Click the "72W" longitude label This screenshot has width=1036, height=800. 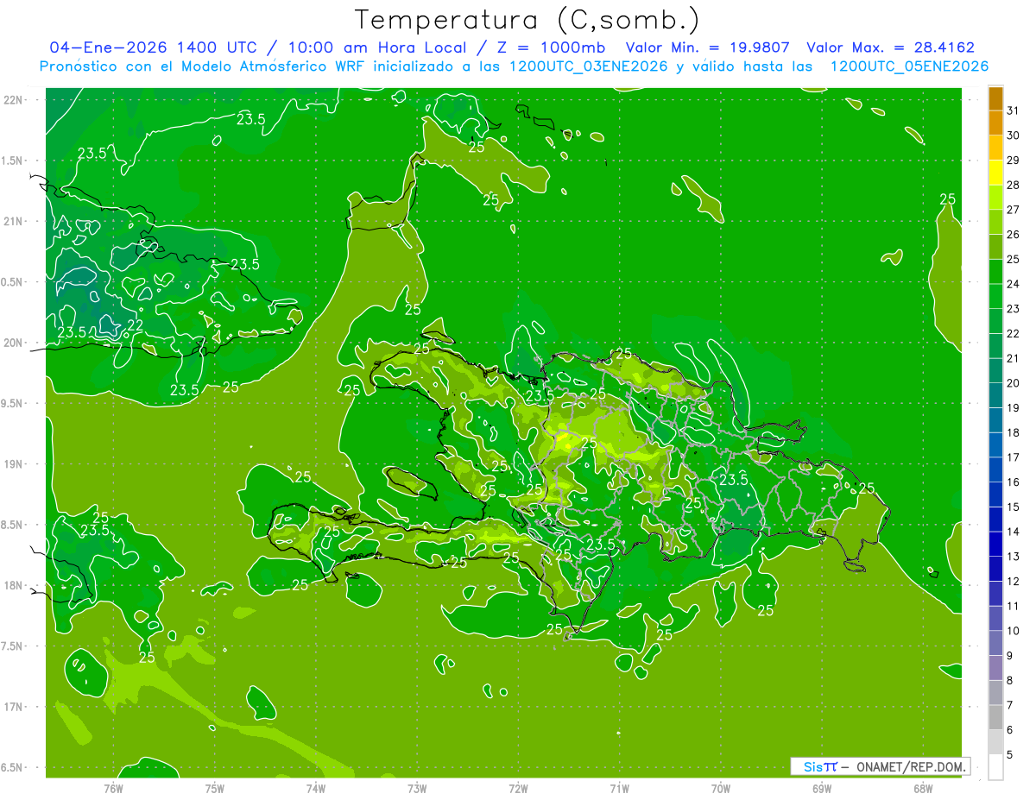[x=518, y=788]
